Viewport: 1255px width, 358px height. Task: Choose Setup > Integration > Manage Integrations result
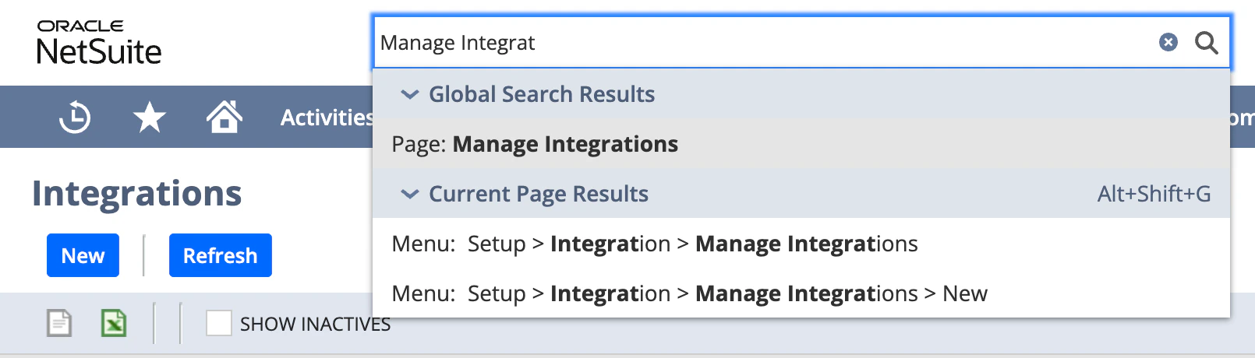pyautogui.click(x=801, y=244)
